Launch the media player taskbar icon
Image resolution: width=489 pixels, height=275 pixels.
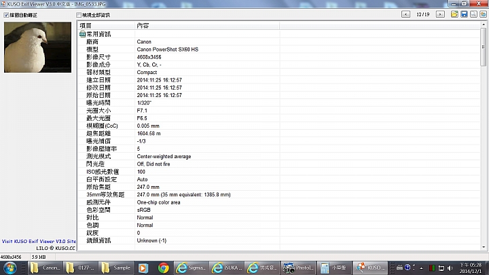[143, 268]
